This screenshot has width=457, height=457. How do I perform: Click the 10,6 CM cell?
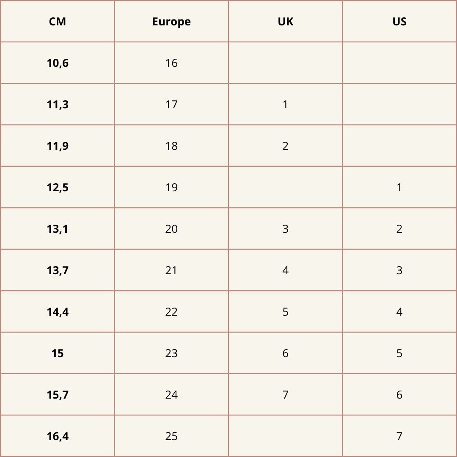tap(58, 63)
